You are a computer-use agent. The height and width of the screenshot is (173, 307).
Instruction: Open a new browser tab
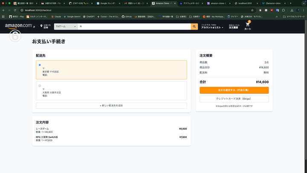point(290,3)
